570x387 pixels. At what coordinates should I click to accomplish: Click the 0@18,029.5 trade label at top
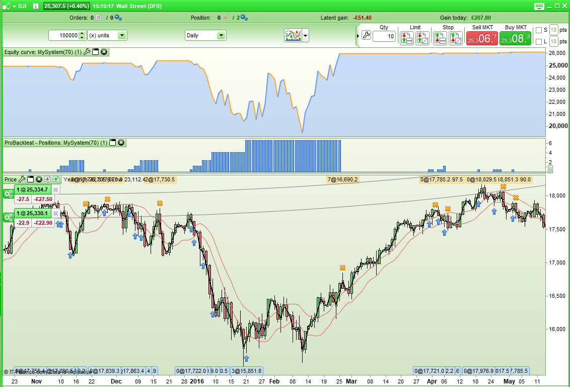tap(481, 179)
